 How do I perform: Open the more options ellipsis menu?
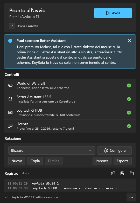pyautogui.click(x=131, y=197)
